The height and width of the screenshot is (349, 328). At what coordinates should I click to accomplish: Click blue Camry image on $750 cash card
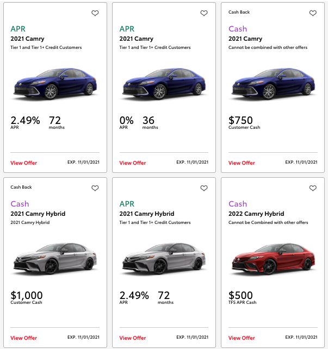272,84
